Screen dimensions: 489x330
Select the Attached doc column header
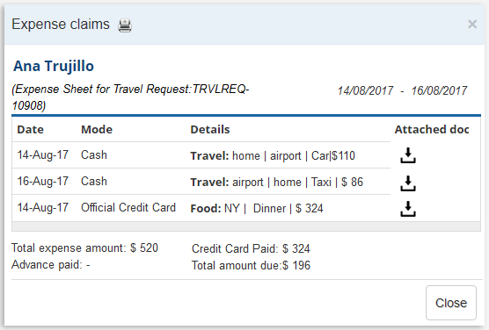click(x=432, y=130)
